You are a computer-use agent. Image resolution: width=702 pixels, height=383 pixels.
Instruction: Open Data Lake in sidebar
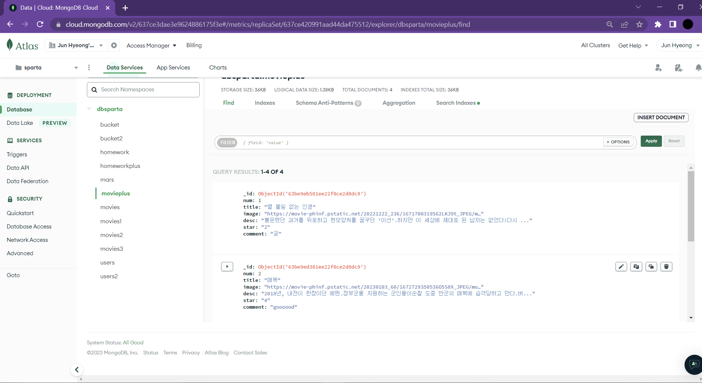(x=20, y=123)
